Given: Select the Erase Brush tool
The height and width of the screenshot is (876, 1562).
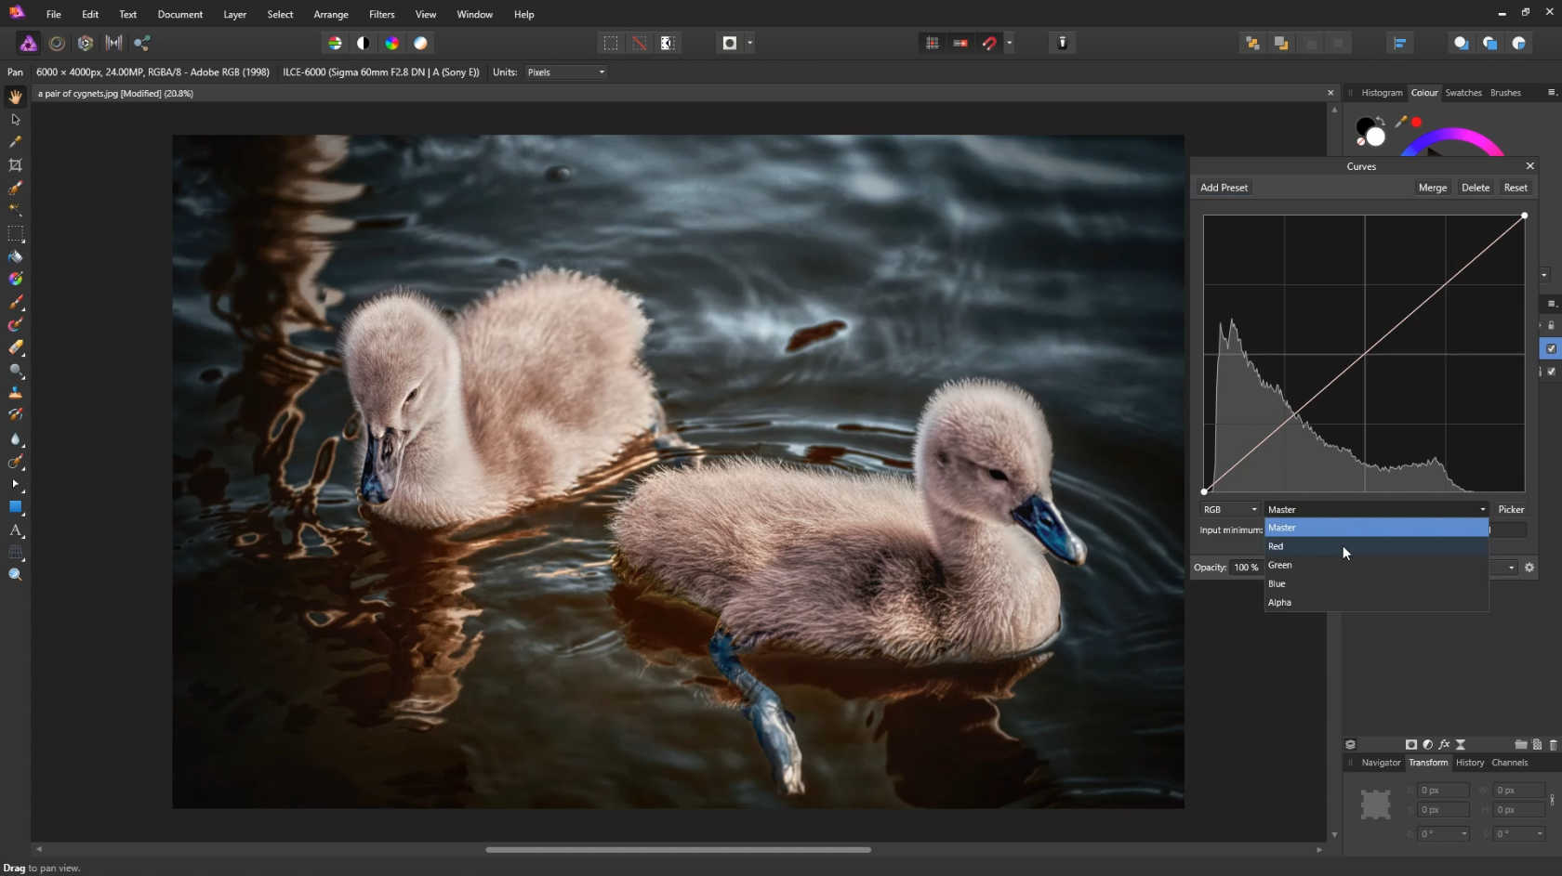Looking at the screenshot, I should click(15, 347).
